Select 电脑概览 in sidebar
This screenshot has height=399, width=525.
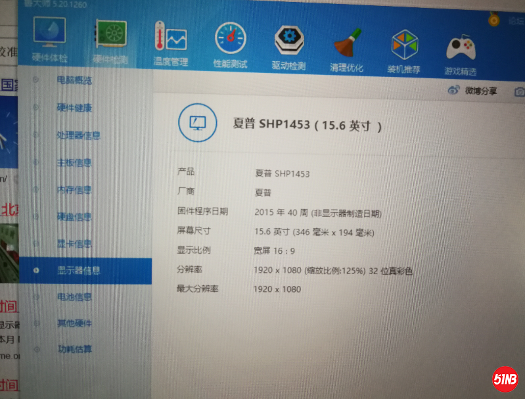(74, 81)
